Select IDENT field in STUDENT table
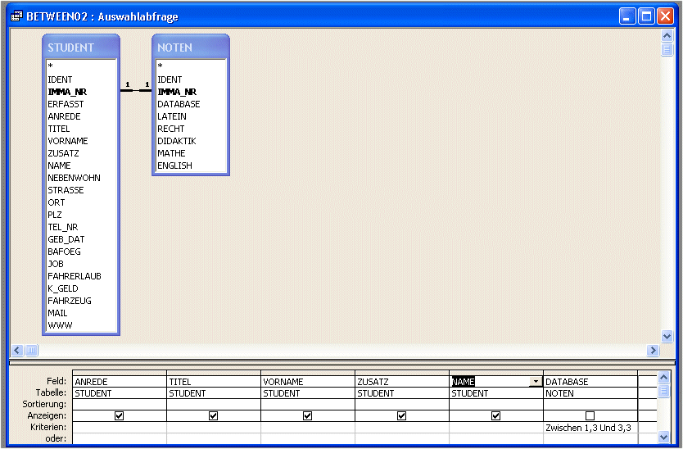 (60, 79)
